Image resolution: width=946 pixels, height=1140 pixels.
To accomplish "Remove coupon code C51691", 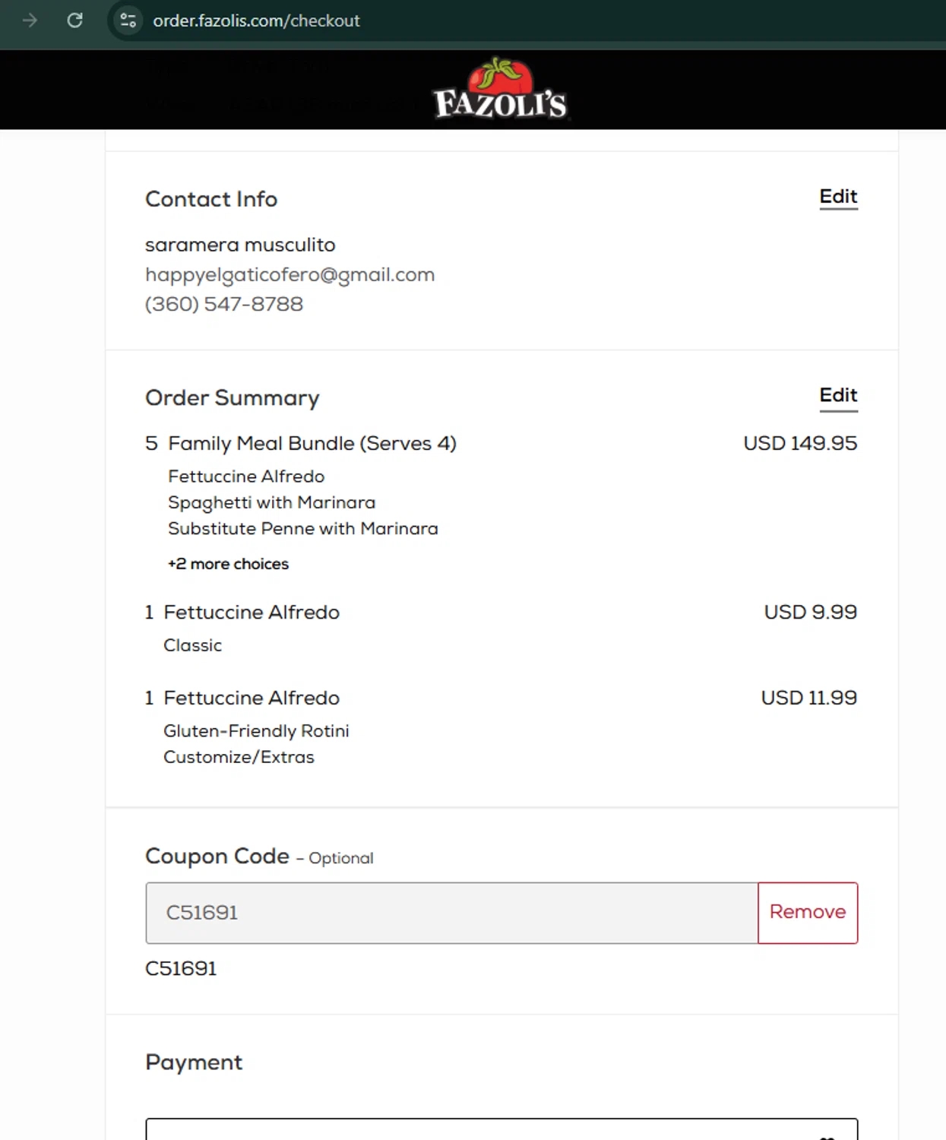I will (807, 912).
